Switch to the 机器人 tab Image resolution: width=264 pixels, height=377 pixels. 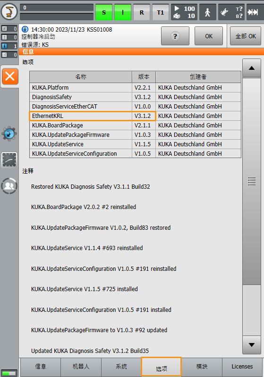pyautogui.click(x=81, y=367)
